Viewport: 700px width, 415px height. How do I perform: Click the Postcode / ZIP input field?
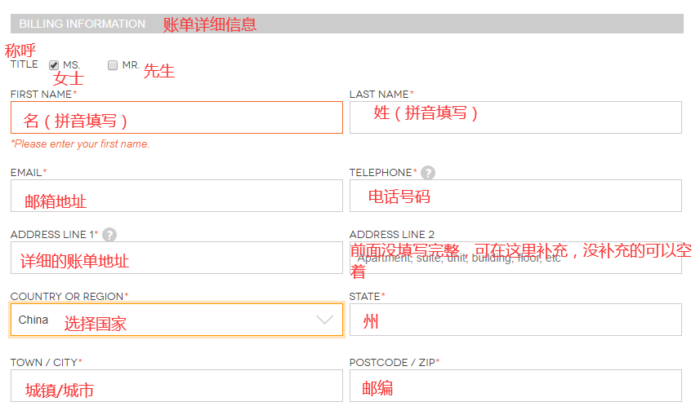tap(515, 386)
